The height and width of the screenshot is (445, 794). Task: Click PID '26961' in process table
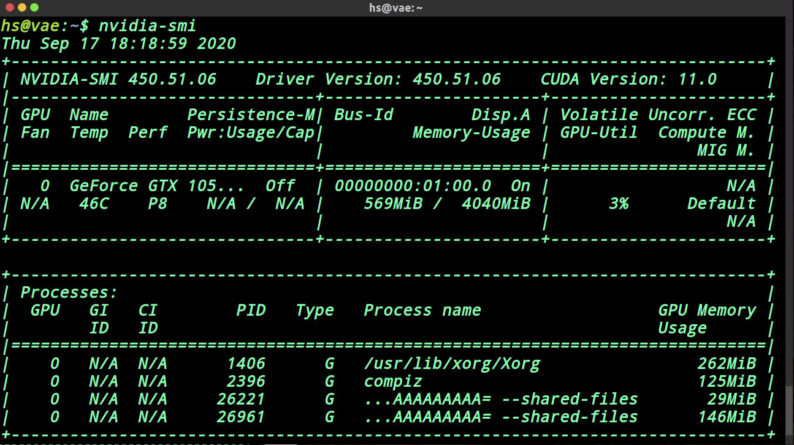[241, 417]
